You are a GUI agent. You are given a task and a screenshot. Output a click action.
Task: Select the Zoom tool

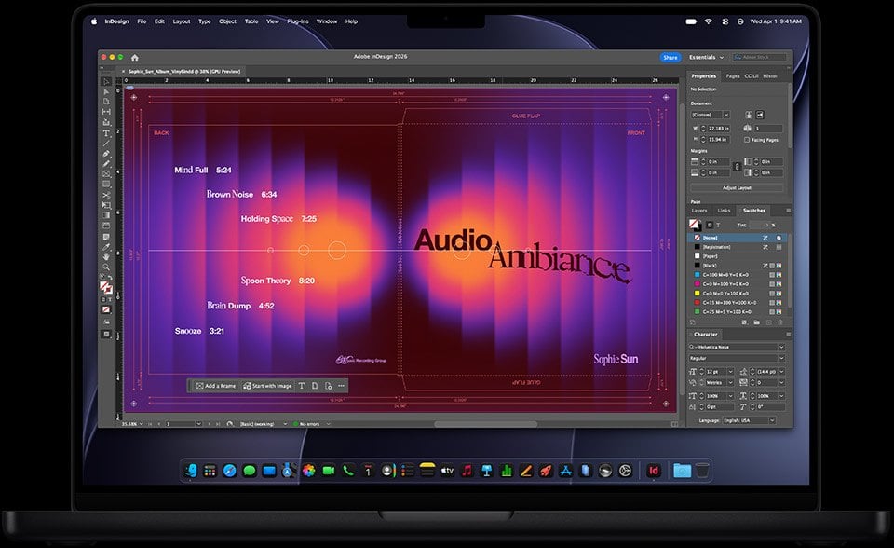[x=106, y=267]
